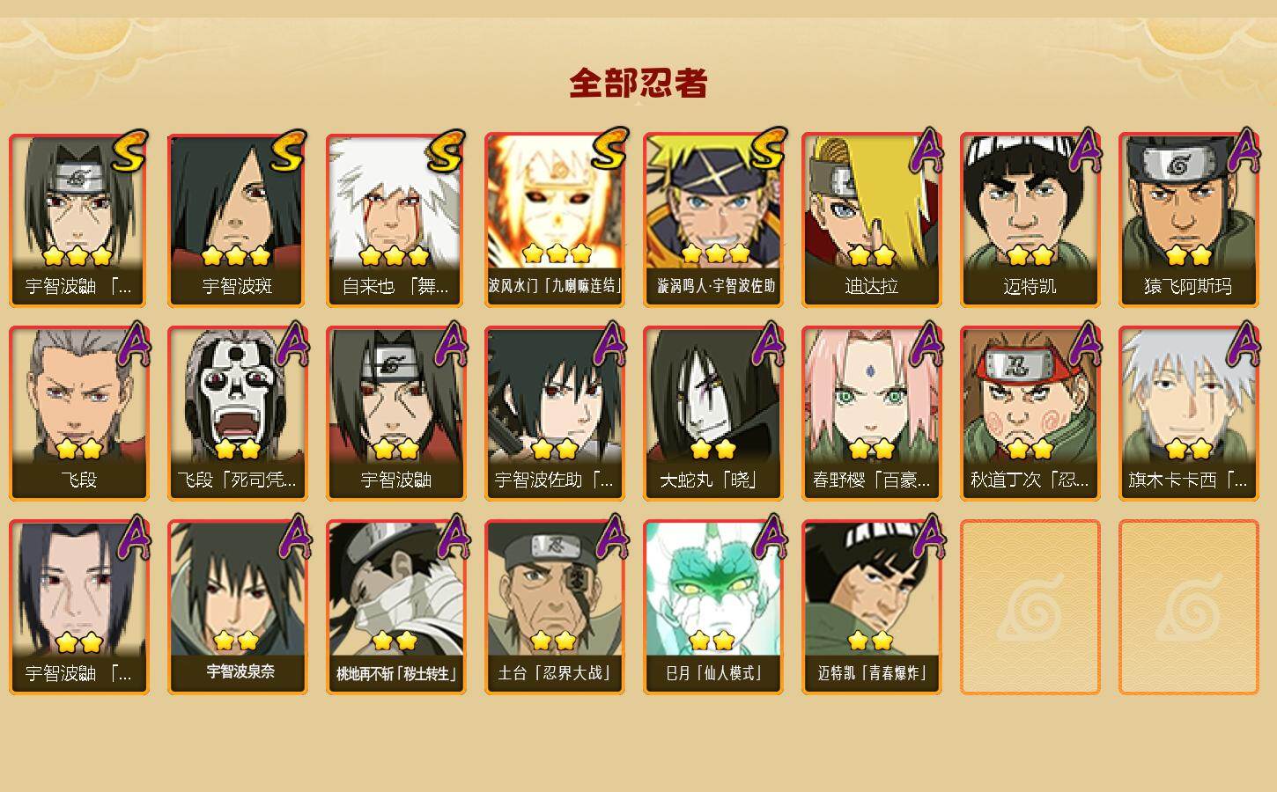This screenshot has width=1277, height=792.
Task: Select the 大蛇丸「晓」 ninja card
Action: click(x=713, y=414)
